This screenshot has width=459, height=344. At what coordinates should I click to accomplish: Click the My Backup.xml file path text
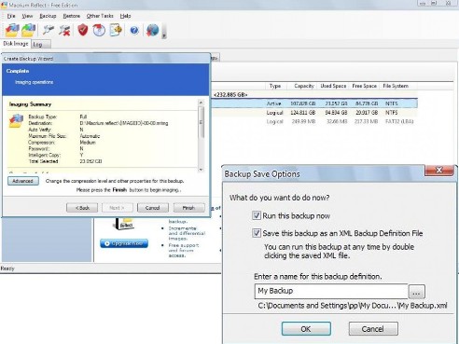353,306
